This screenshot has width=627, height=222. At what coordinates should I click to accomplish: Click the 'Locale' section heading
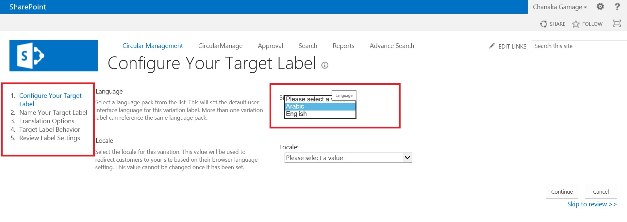click(104, 141)
